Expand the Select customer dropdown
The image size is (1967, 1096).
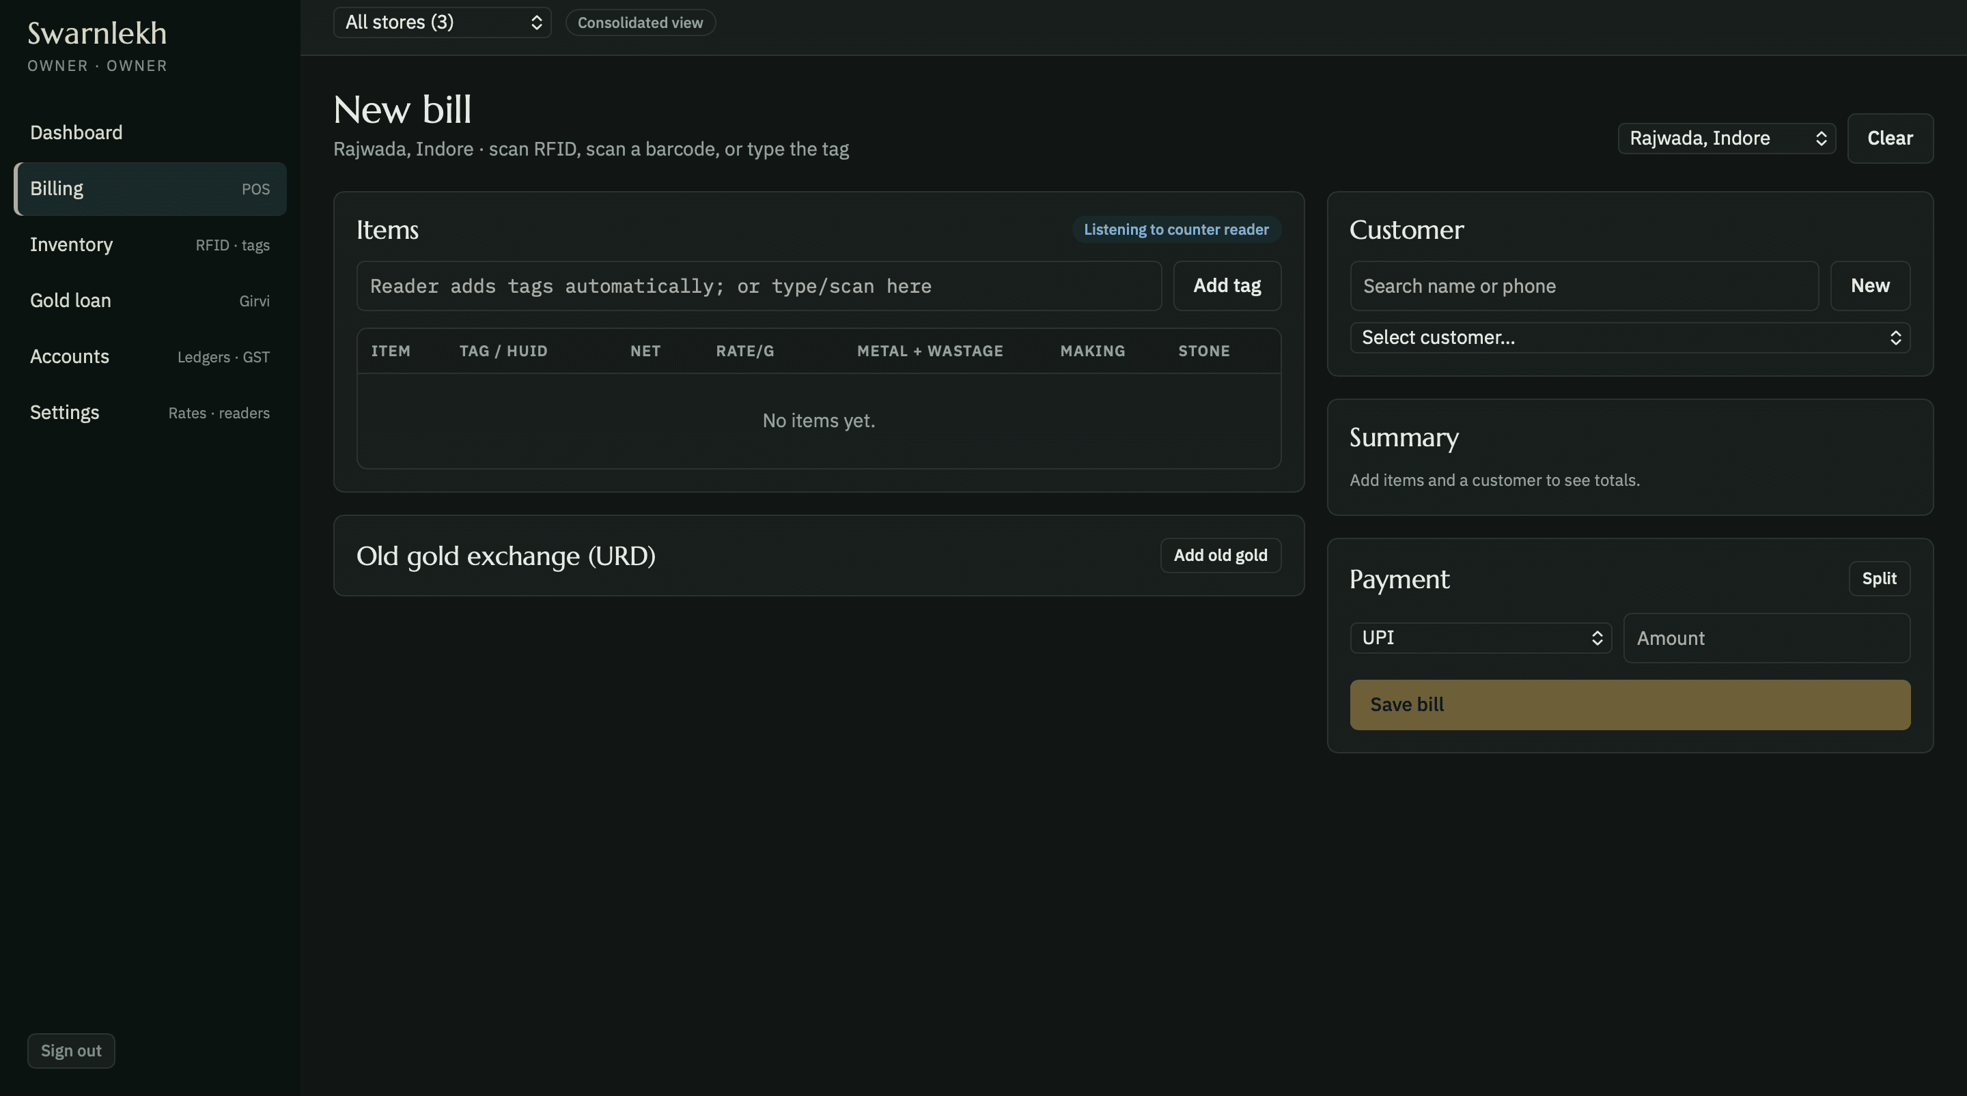pos(1630,337)
